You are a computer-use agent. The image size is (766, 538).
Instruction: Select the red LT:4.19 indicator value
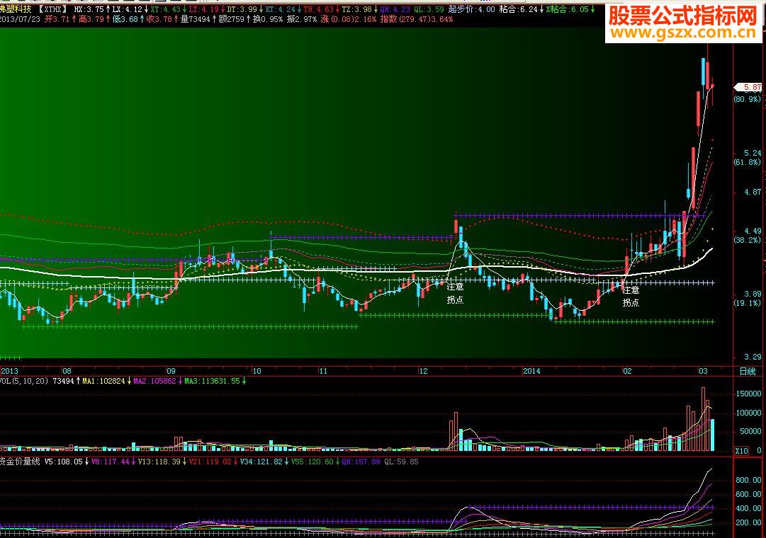coord(203,9)
